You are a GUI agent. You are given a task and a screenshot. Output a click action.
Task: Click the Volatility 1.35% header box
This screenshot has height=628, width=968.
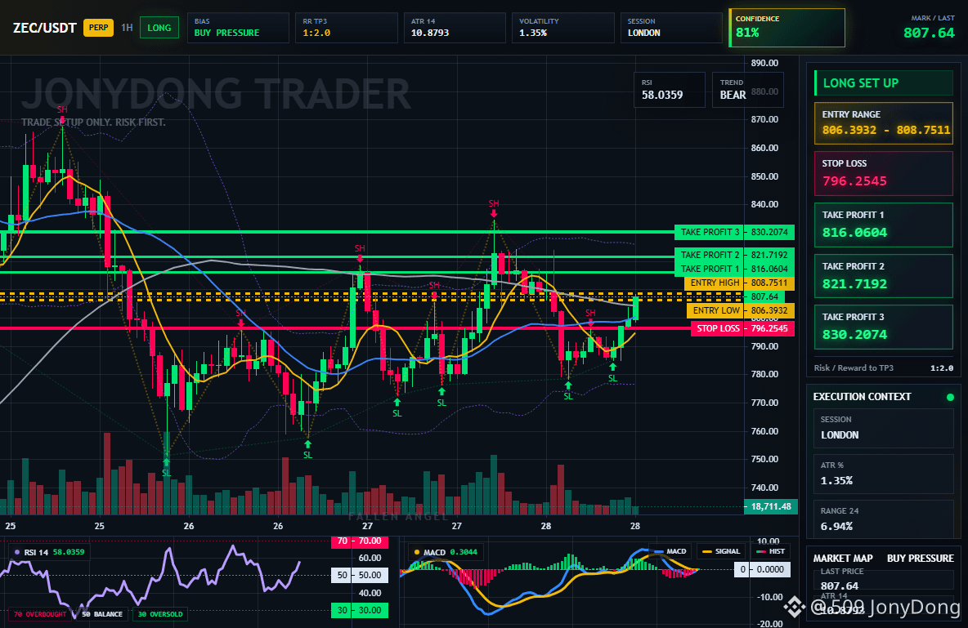coord(562,28)
